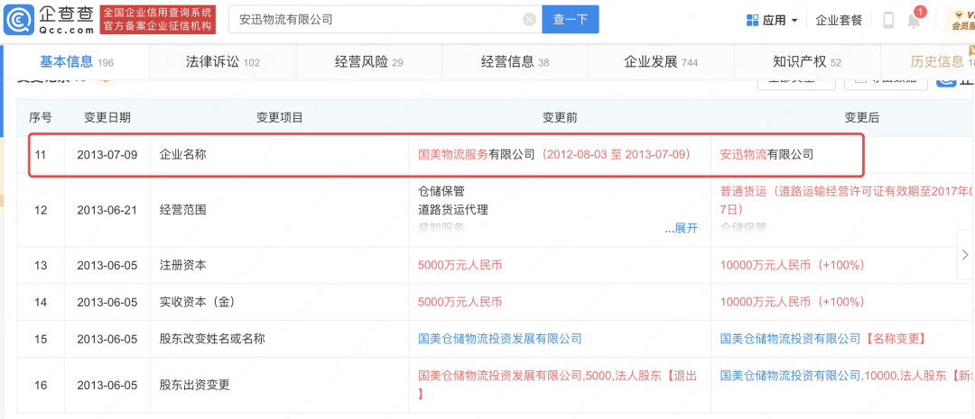Click 10000万元人民币 (+100%) in 实收资本 row

[x=793, y=302]
